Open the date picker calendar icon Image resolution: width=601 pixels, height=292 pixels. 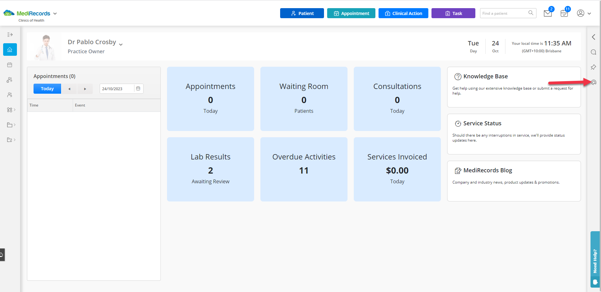click(138, 89)
